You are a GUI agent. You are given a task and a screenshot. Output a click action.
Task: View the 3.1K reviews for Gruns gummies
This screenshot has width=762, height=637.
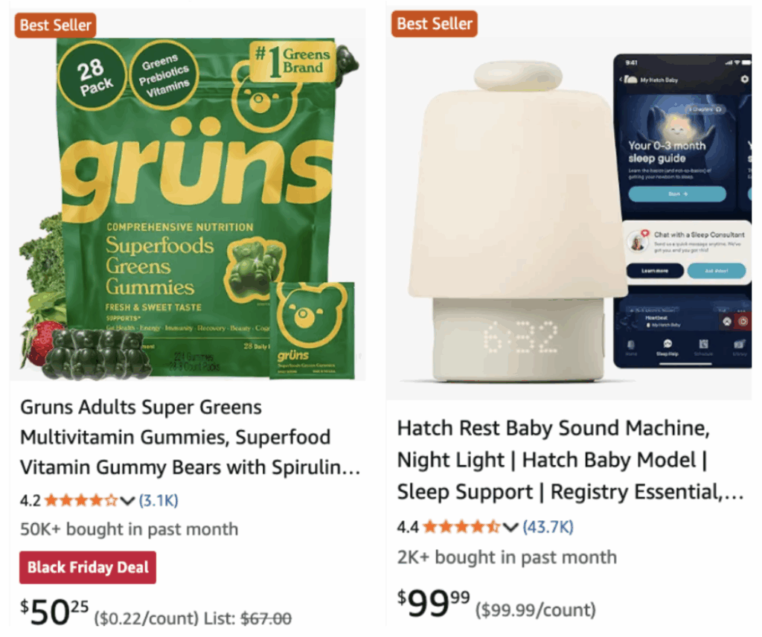pyautogui.click(x=159, y=500)
